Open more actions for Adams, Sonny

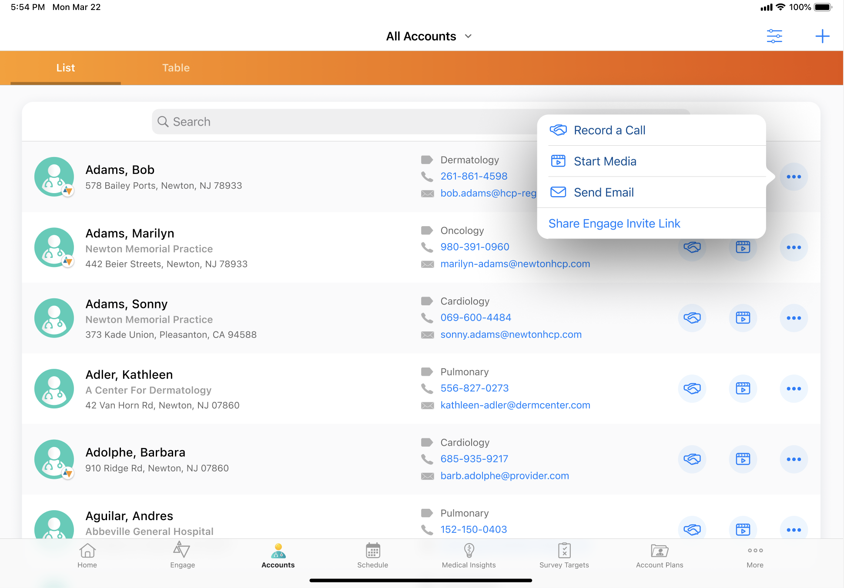(794, 318)
